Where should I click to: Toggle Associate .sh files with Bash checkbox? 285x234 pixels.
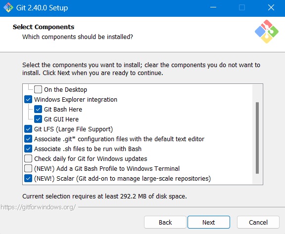28,149
